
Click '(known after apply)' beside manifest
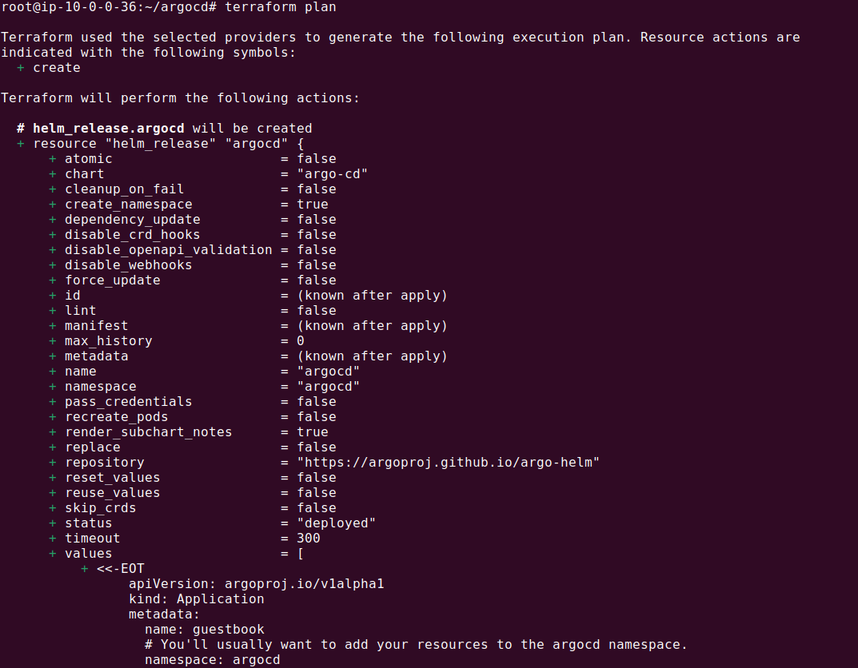tap(372, 325)
